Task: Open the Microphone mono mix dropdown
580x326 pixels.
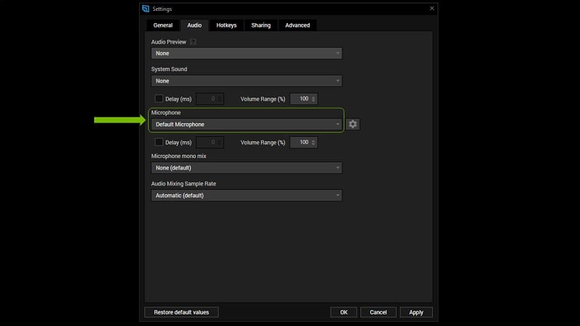Action: [x=246, y=168]
